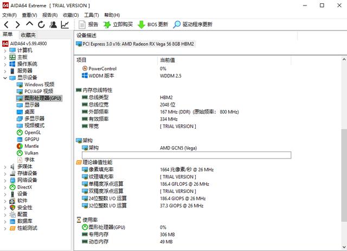Expand the 多媒体 tree node

[5, 167]
